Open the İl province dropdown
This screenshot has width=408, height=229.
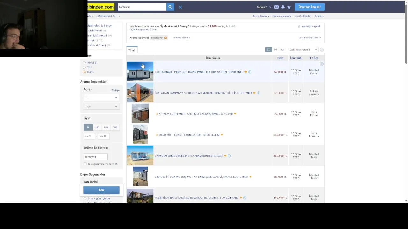(101, 97)
